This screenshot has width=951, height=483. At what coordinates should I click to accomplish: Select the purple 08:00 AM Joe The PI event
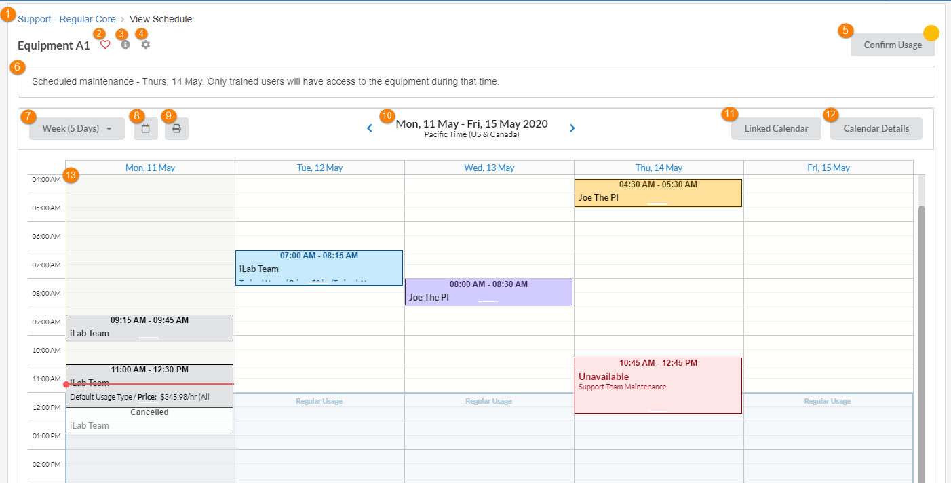[488, 292]
